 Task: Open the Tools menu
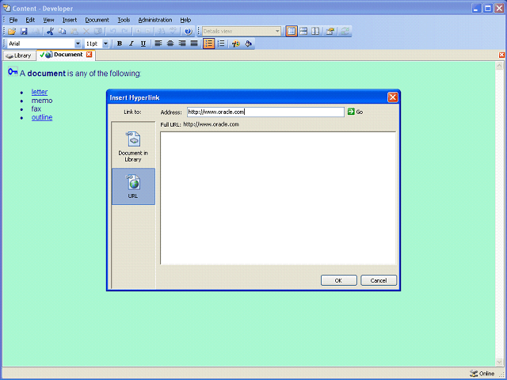coord(124,20)
